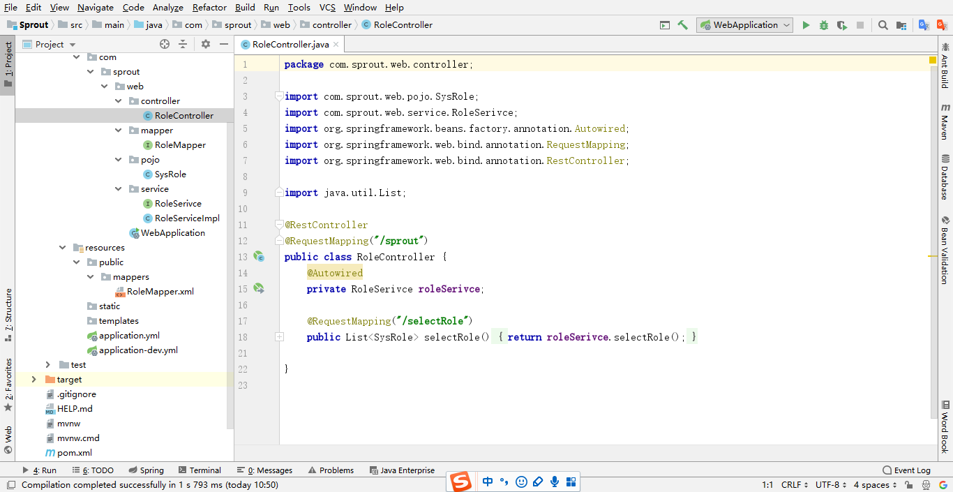
Task: Open the Event Log in the status bar
Action: point(906,470)
